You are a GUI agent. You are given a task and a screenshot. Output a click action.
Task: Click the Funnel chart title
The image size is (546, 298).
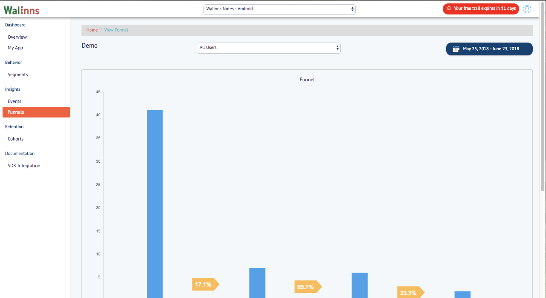pos(307,80)
